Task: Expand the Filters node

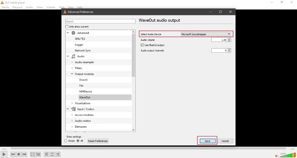Action: coord(72,68)
